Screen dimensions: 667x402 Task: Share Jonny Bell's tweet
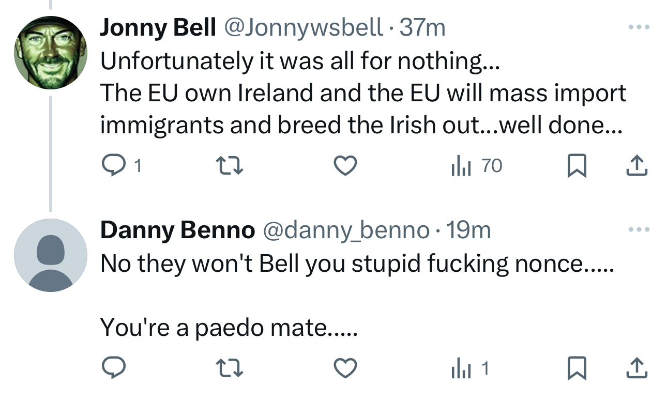[x=637, y=166]
